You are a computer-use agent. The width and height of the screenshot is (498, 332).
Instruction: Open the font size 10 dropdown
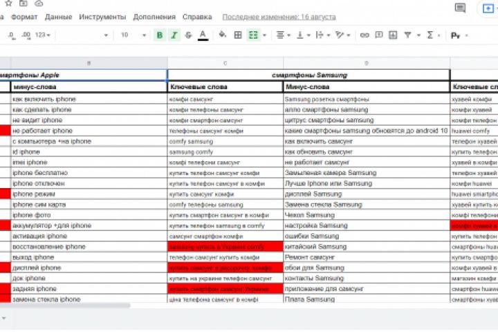pos(133,35)
